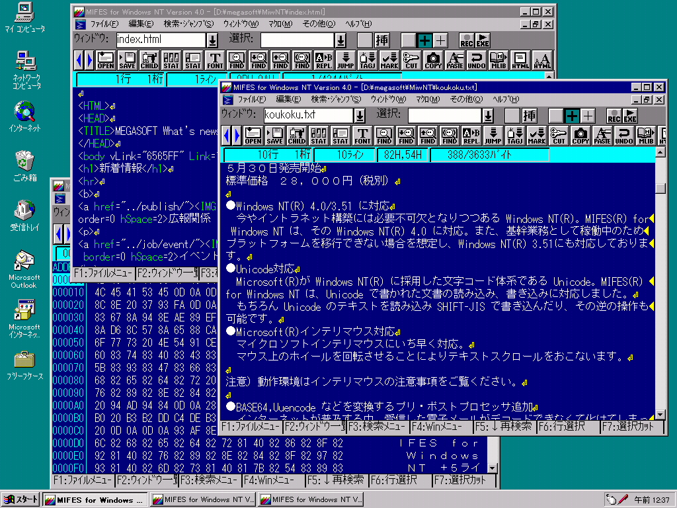Click UNDO icon in index.html window toolbar
The height and width of the screenshot is (508, 677).
[477, 61]
